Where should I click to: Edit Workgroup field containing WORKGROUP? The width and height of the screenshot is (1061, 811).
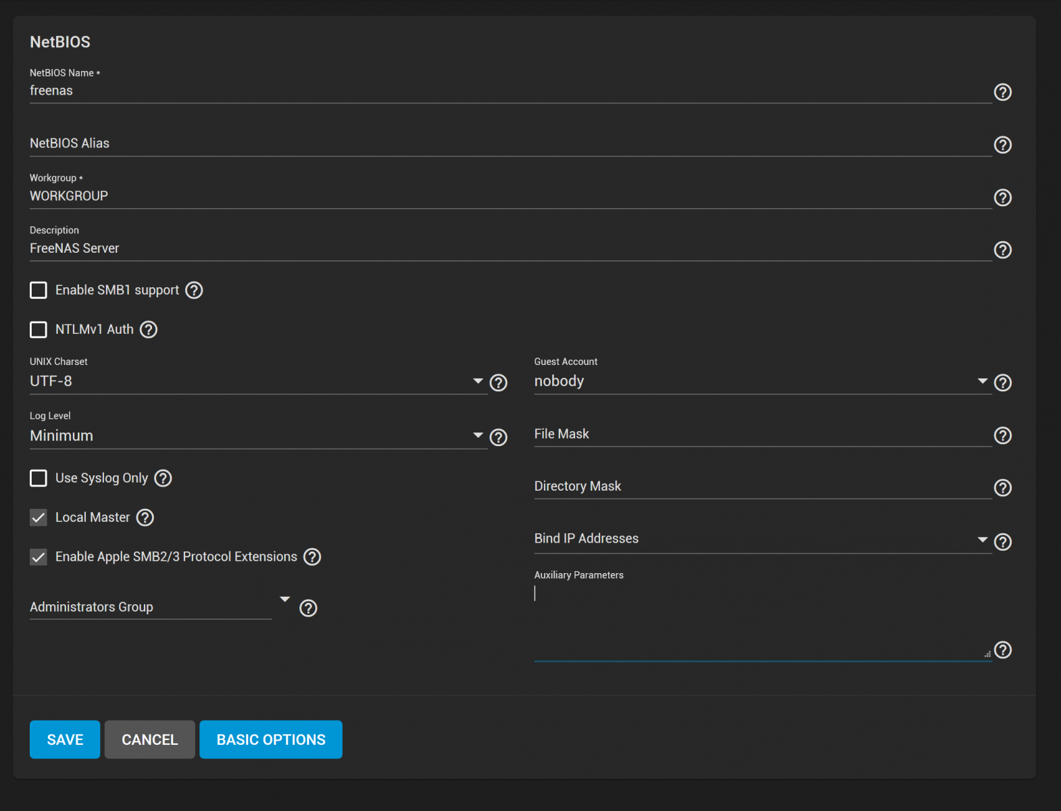coord(510,196)
